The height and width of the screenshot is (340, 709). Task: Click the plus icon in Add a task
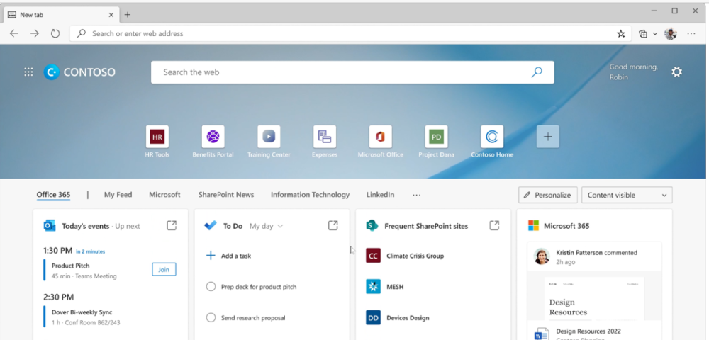(x=211, y=256)
